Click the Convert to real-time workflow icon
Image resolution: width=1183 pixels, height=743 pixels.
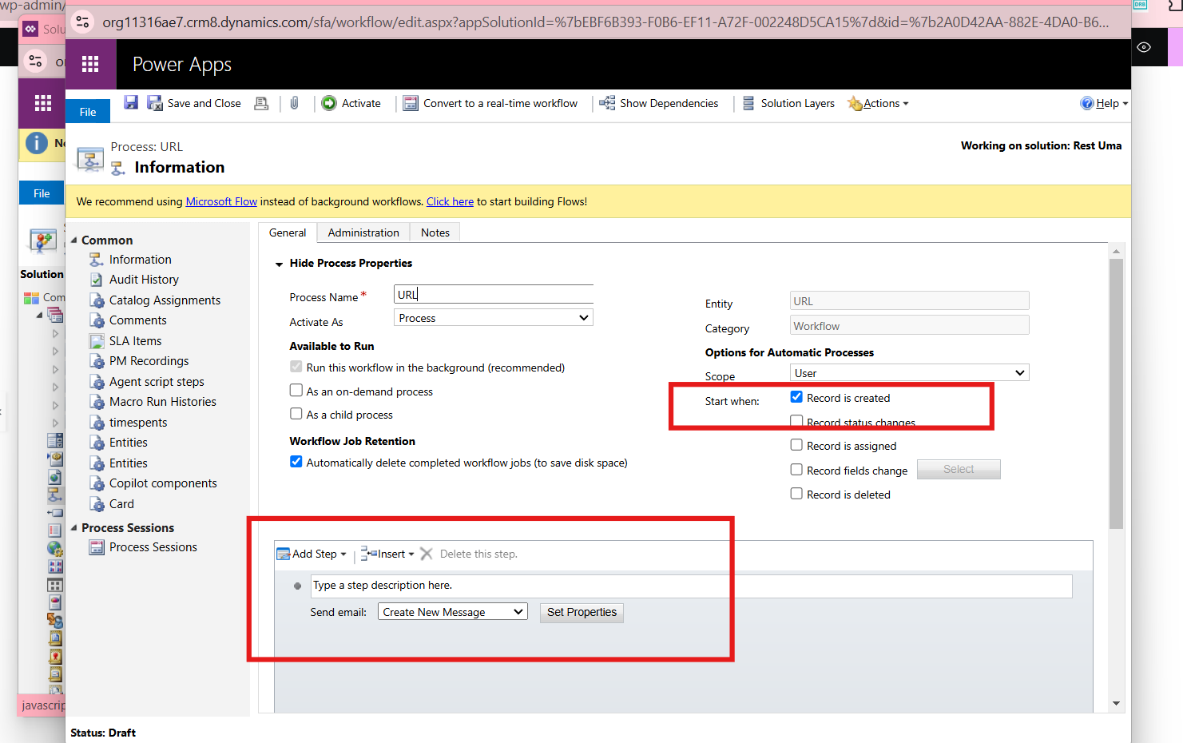[411, 103]
